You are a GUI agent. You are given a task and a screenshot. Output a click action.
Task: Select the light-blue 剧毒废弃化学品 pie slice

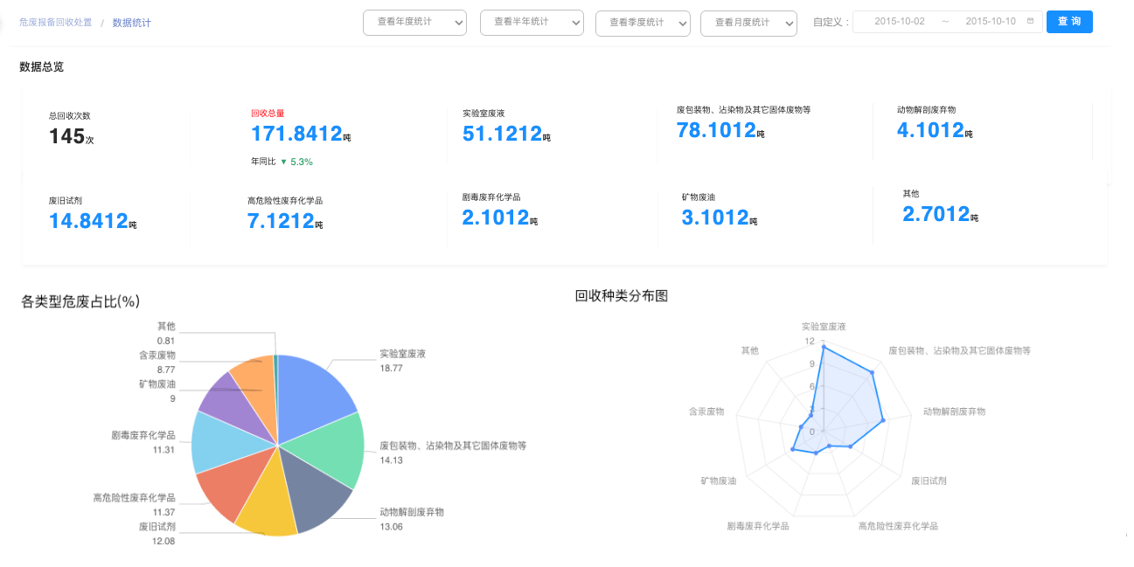pos(226,441)
